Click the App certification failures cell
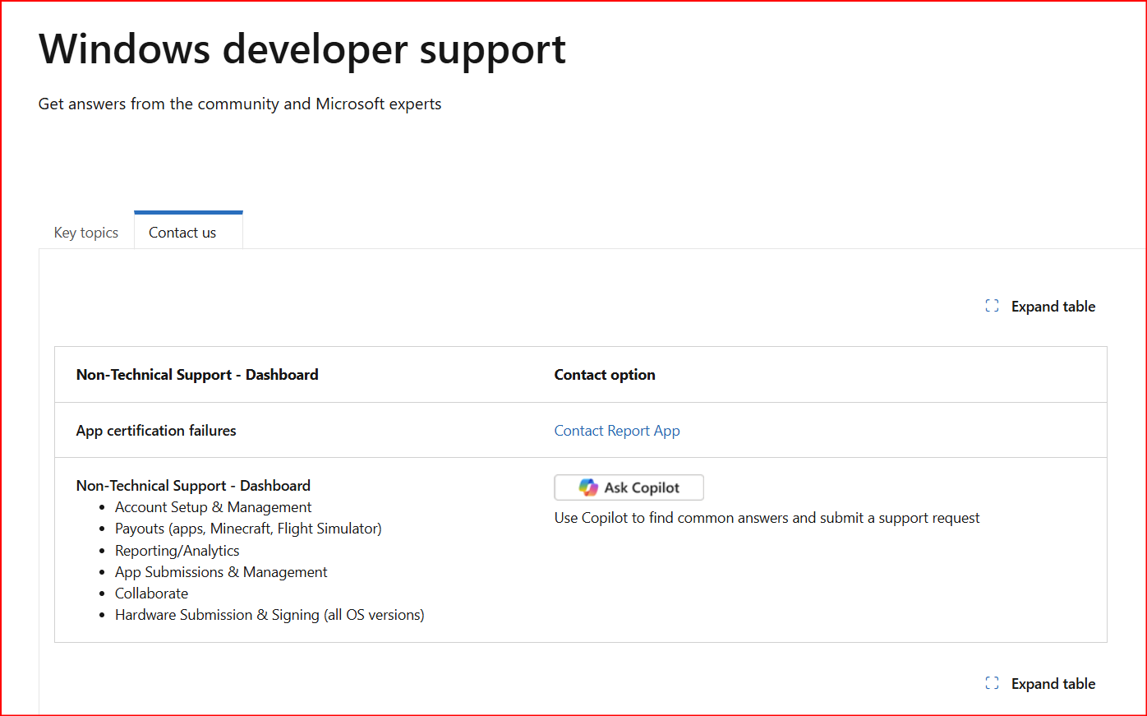The width and height of the screenshot is (1147, 716). (156, 431)
